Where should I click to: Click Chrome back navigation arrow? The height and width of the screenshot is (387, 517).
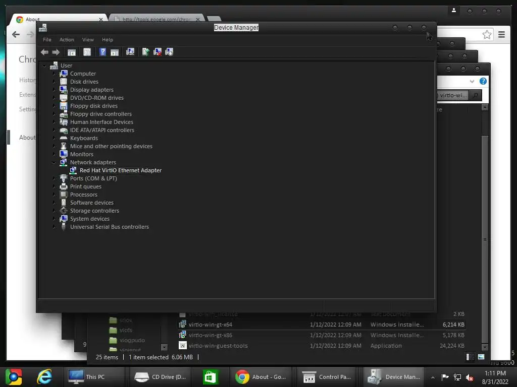coord(16,35)
